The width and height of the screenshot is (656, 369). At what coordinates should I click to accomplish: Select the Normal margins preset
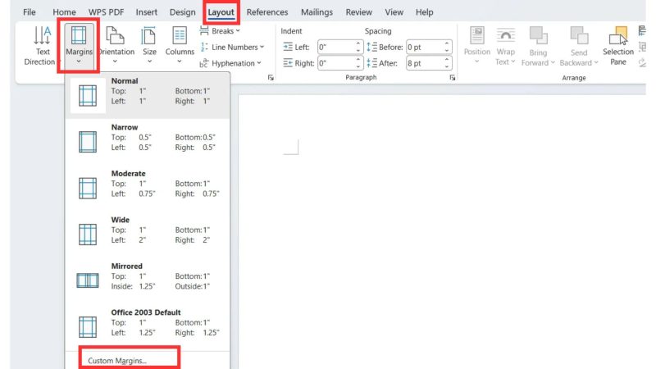point(148,95)
